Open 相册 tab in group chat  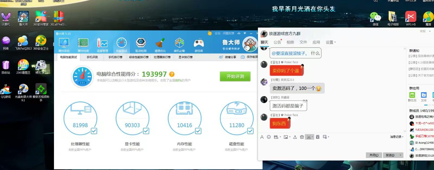[290, 42]
